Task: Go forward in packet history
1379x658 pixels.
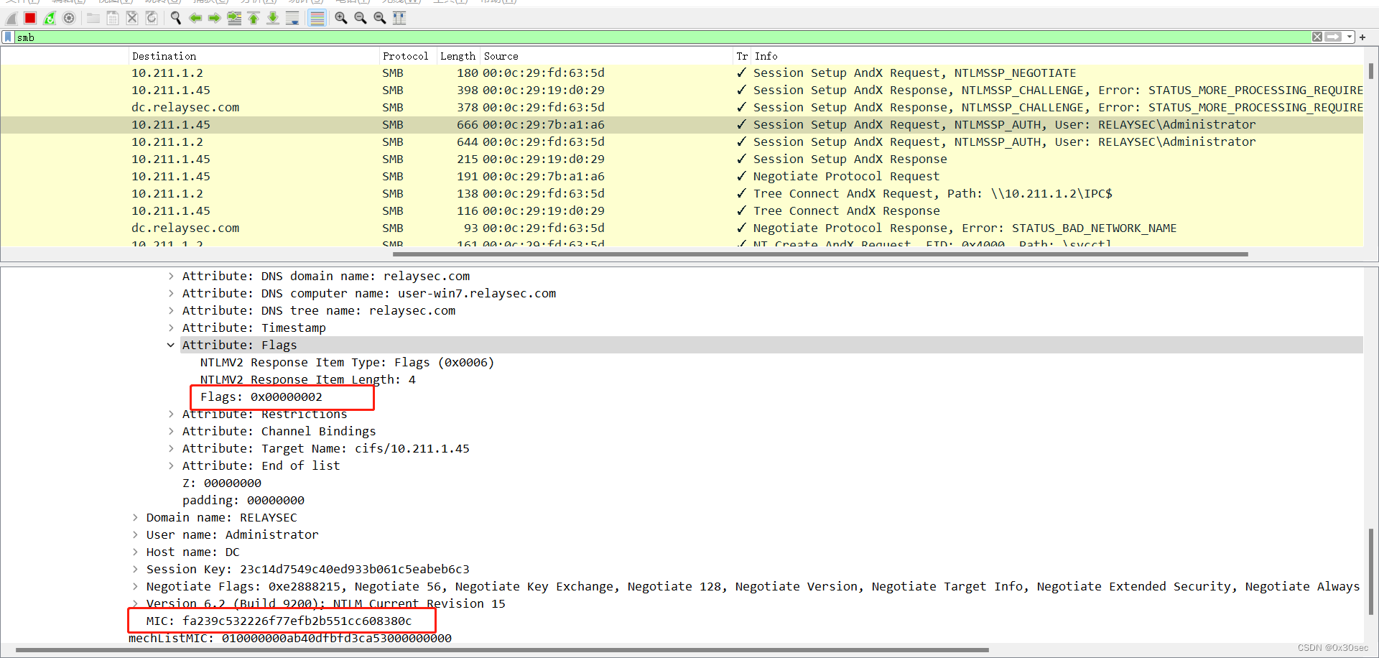Action: click(215, 18)
